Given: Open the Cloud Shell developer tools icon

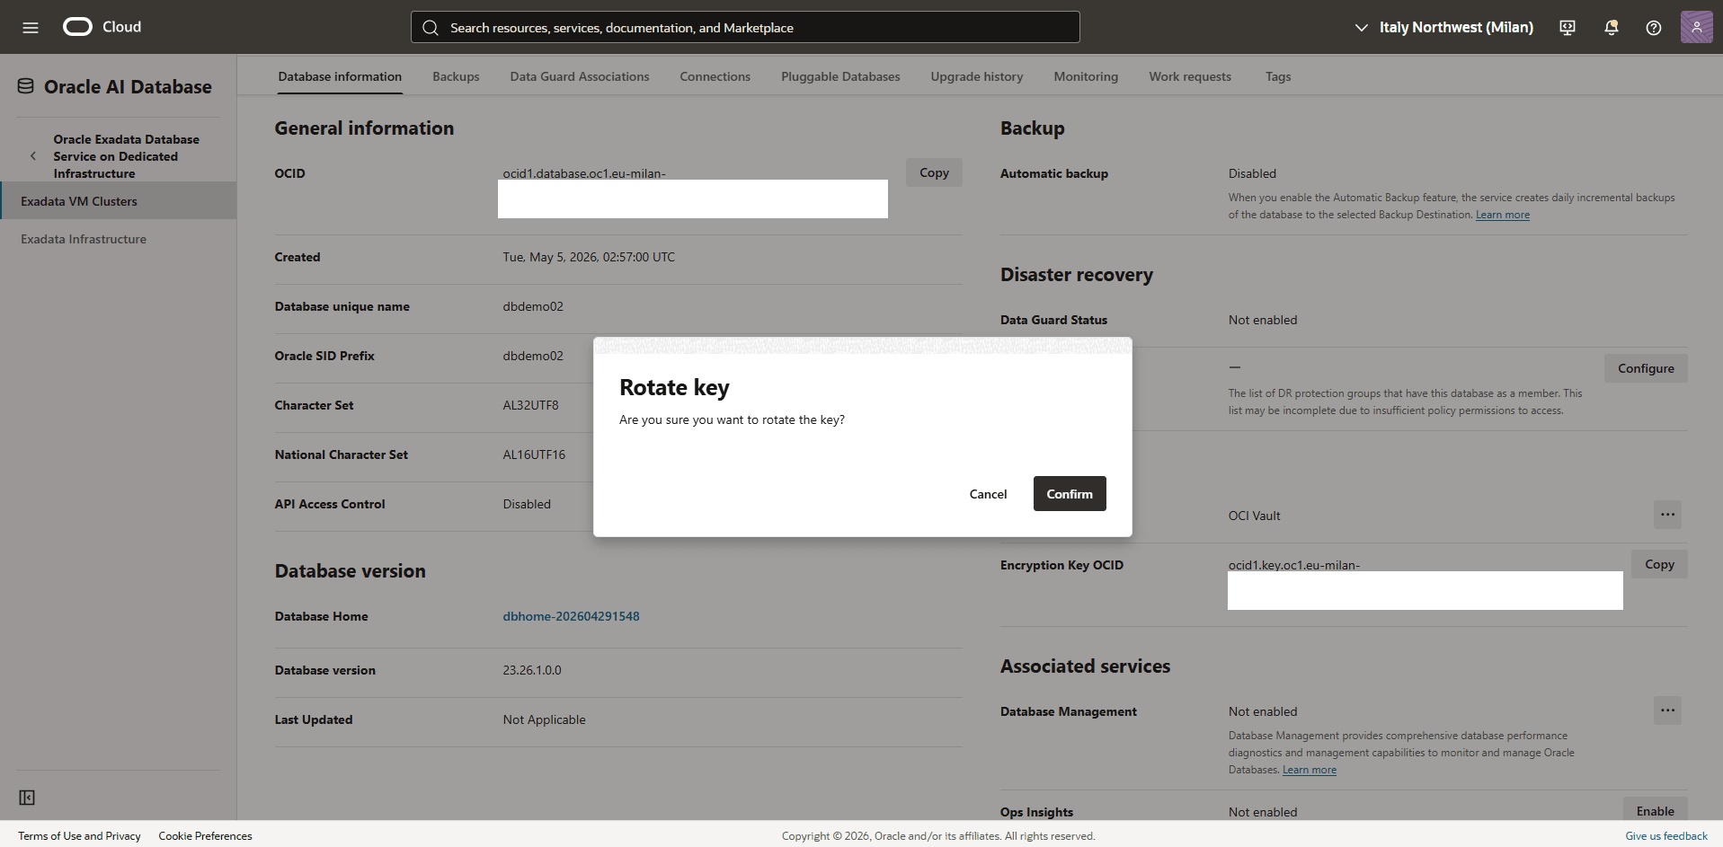Looking at the screenshot, I should 1568,28.
